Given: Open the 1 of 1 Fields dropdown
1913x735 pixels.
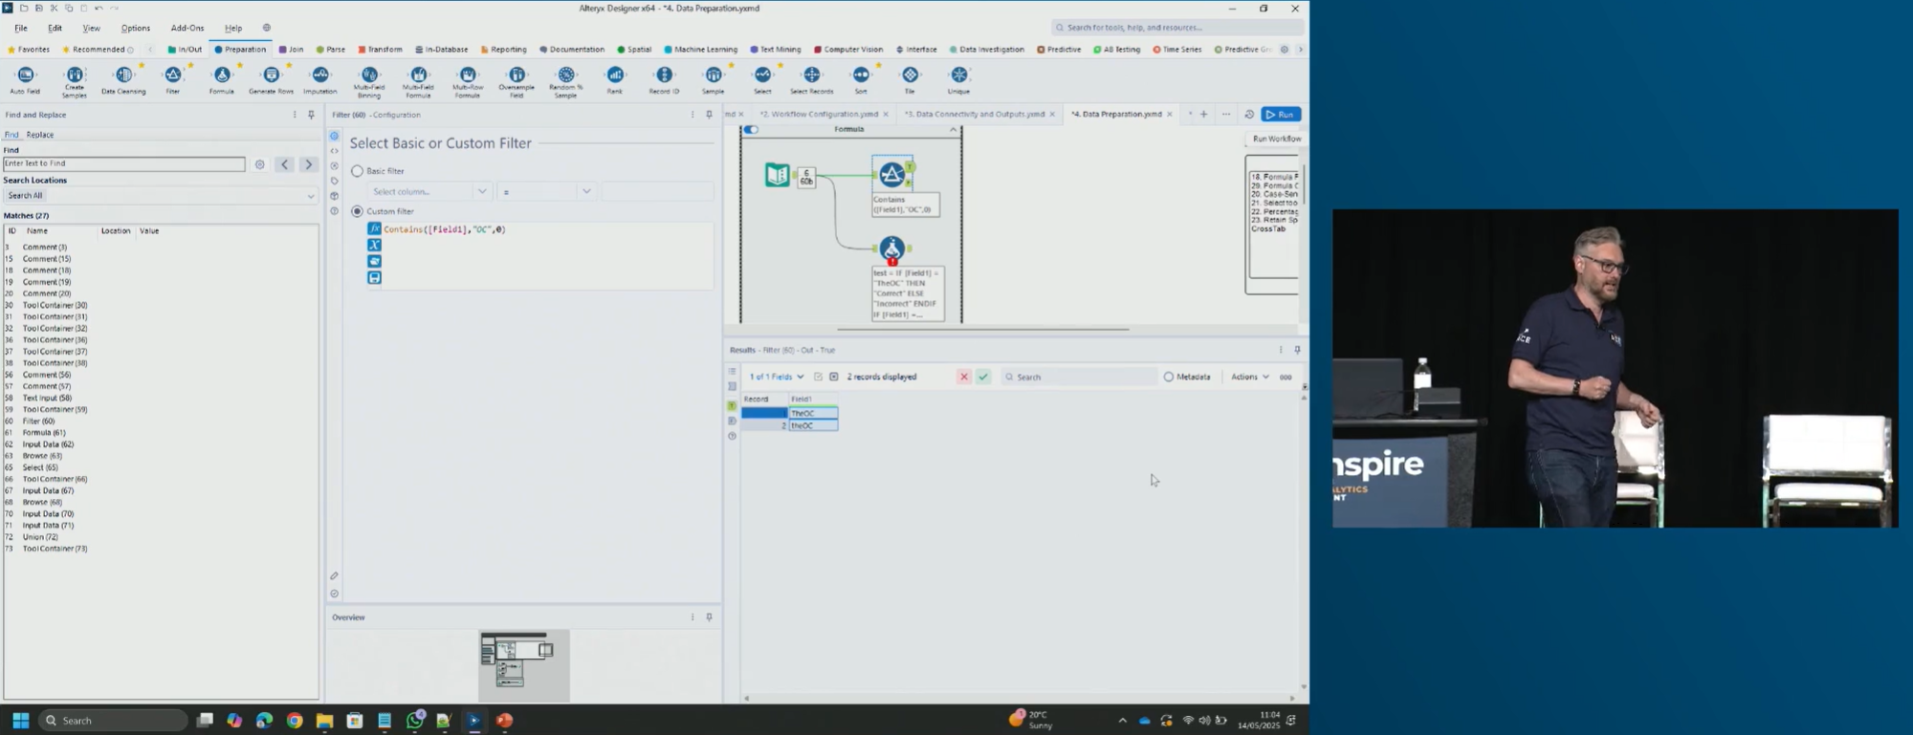Looking at the screenshot, I should (777, 378).
